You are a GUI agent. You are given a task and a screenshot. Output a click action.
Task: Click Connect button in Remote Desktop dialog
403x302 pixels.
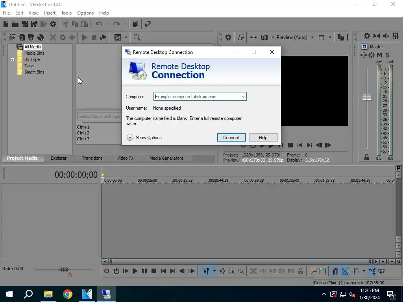231,138
